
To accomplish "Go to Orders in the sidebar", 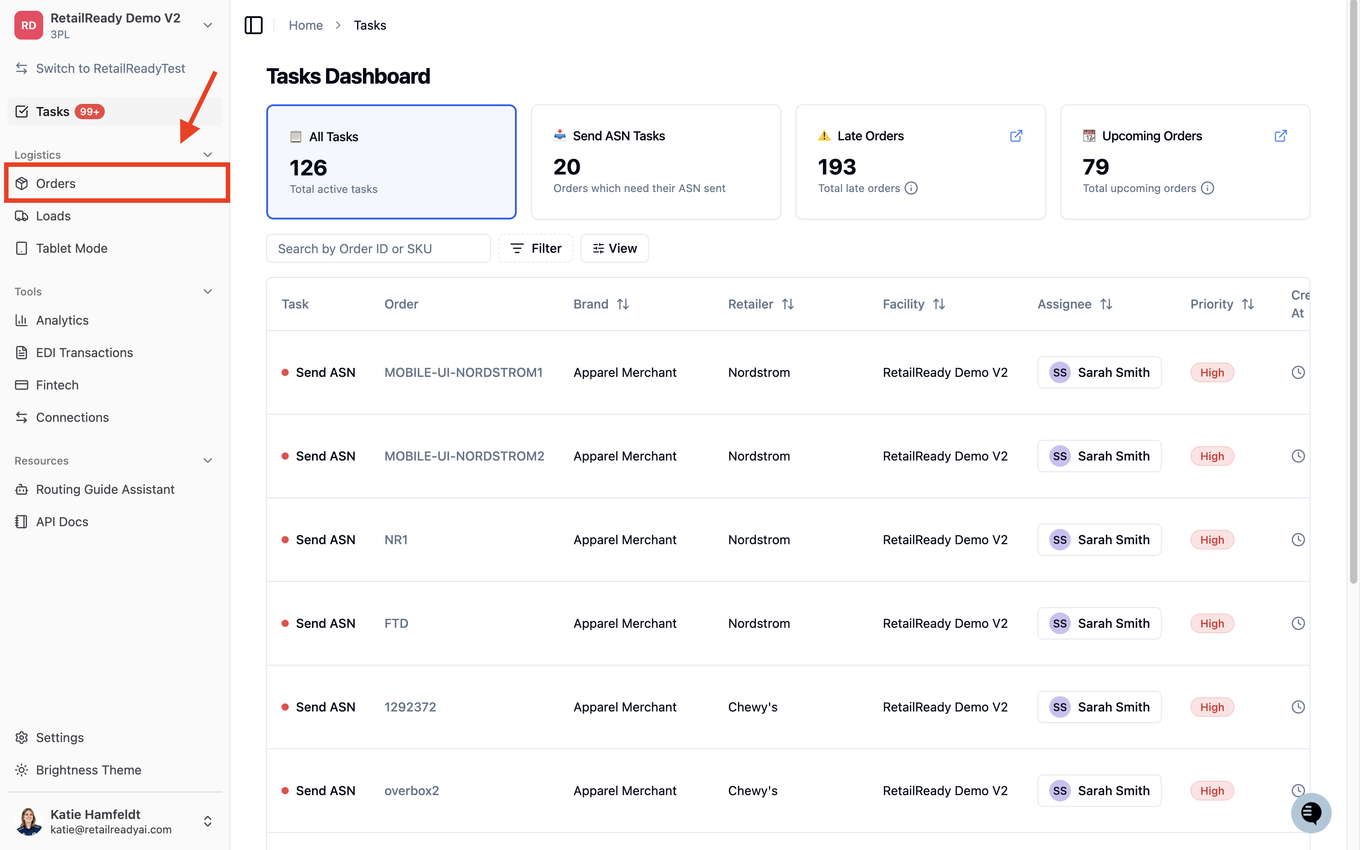I will (x=115, y=183).
